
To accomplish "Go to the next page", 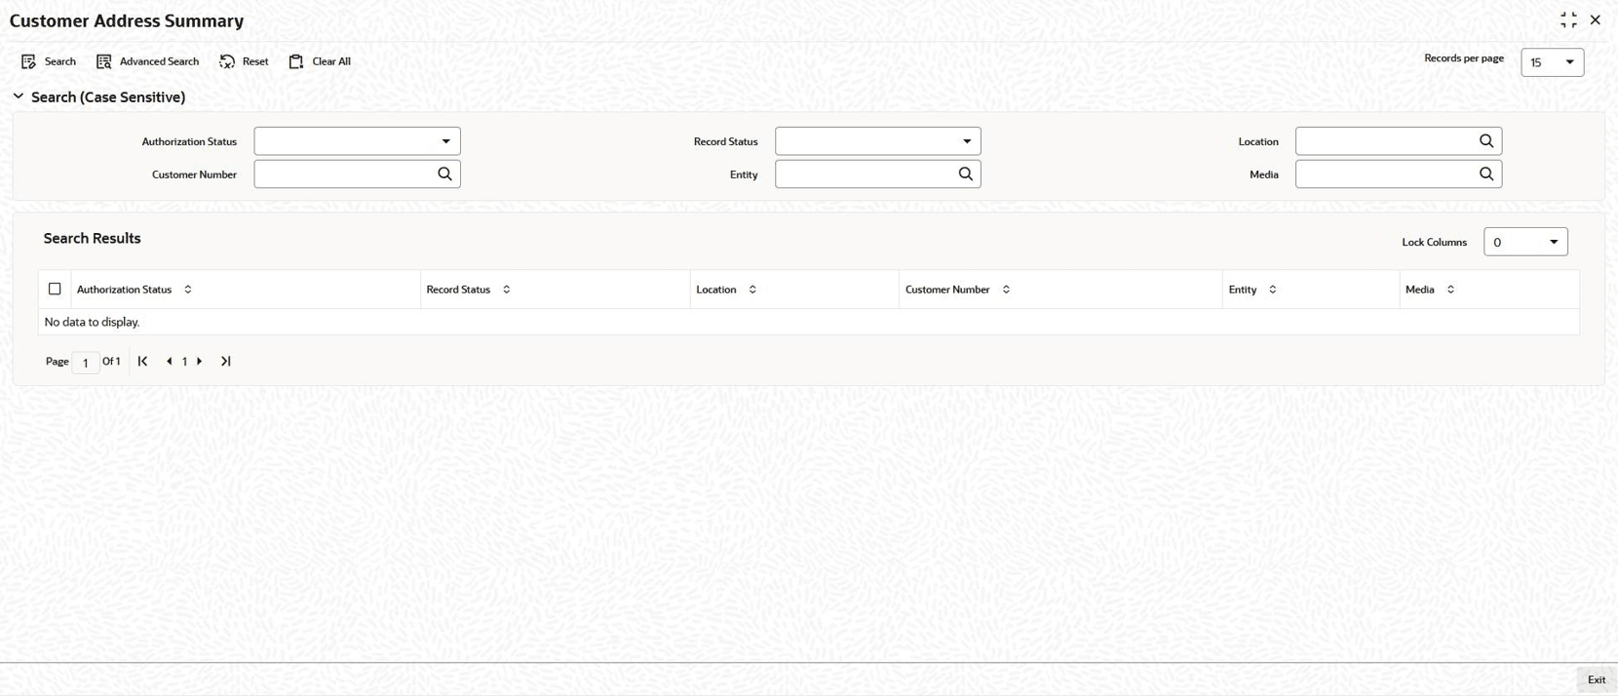I will [x=200, y=361].
